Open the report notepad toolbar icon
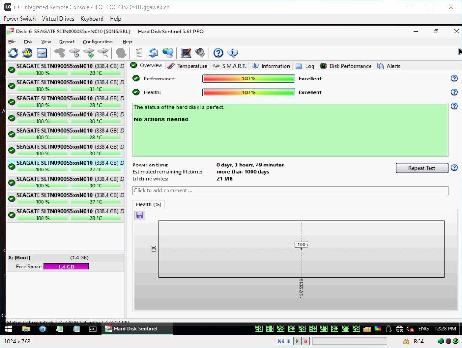 coord(139,53)
